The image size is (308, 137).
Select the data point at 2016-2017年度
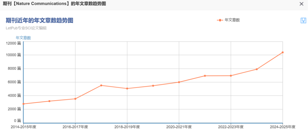[75, 99]
